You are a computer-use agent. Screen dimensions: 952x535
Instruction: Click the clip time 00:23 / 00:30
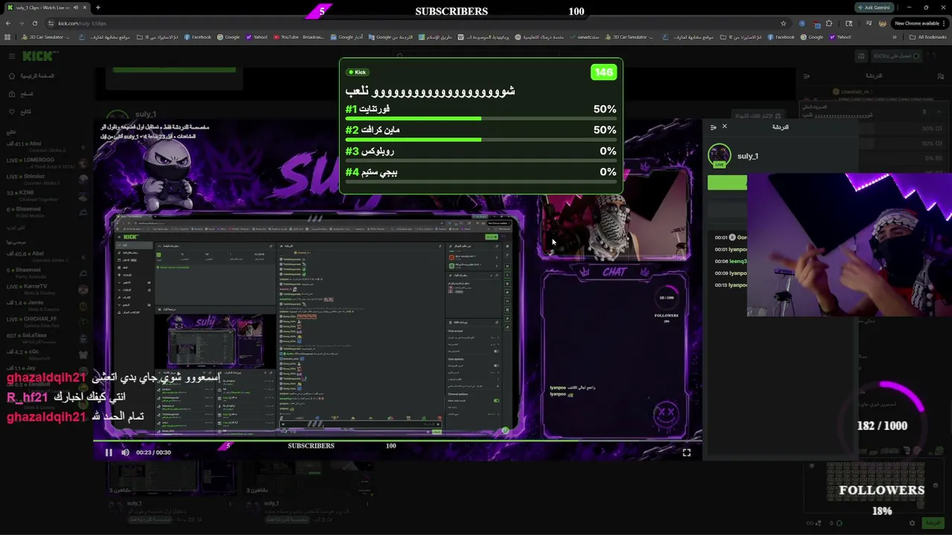(x=153, y=453)
